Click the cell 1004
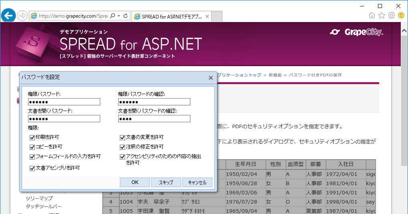 (x=128, y=202)
